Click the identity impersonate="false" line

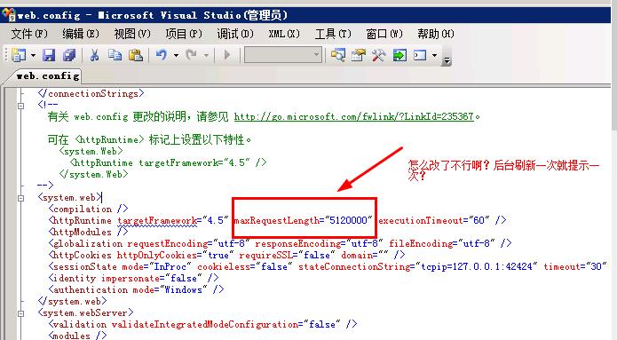[x=133, y=278]
